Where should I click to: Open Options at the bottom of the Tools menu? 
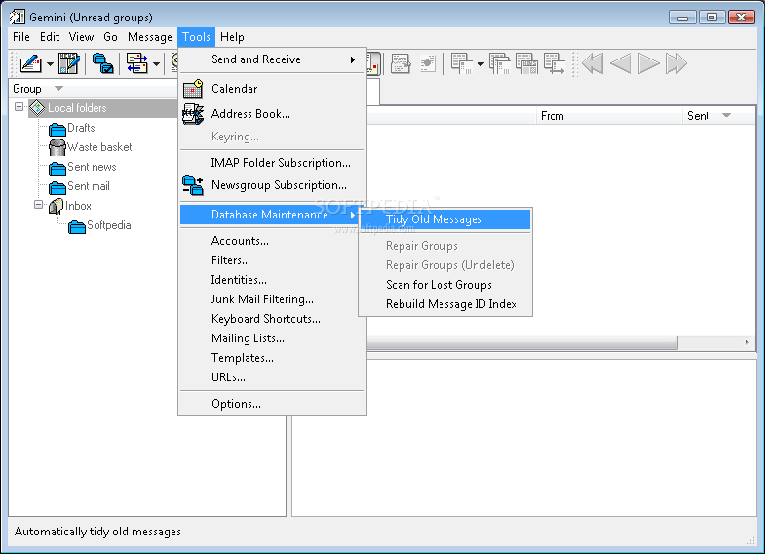coord(273,404)
